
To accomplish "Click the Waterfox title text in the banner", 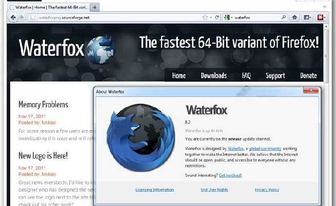I will (x=51, y=48).
